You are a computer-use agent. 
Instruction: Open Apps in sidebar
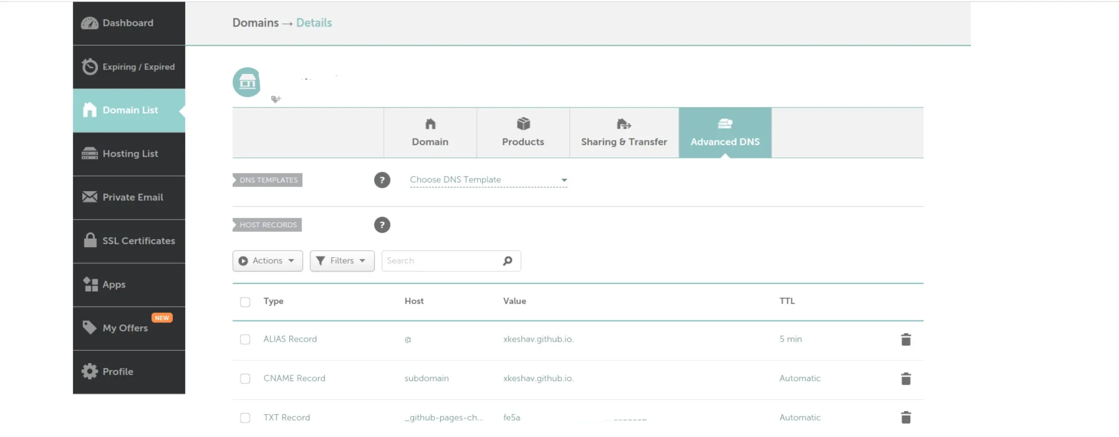point(129,285)
